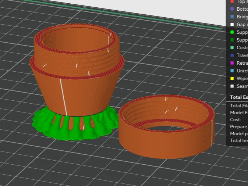248x186 pixels.
Task: Click the "Cost:" row label
Action: click(235, 119)
